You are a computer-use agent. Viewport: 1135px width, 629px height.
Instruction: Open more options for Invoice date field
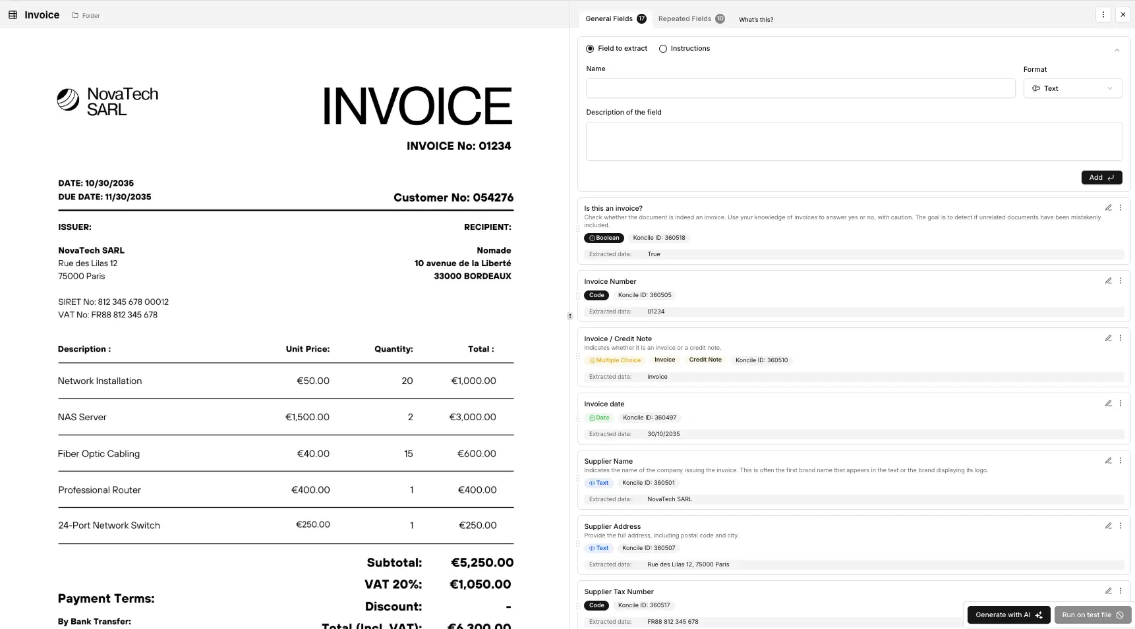[x=1120, y=403]
